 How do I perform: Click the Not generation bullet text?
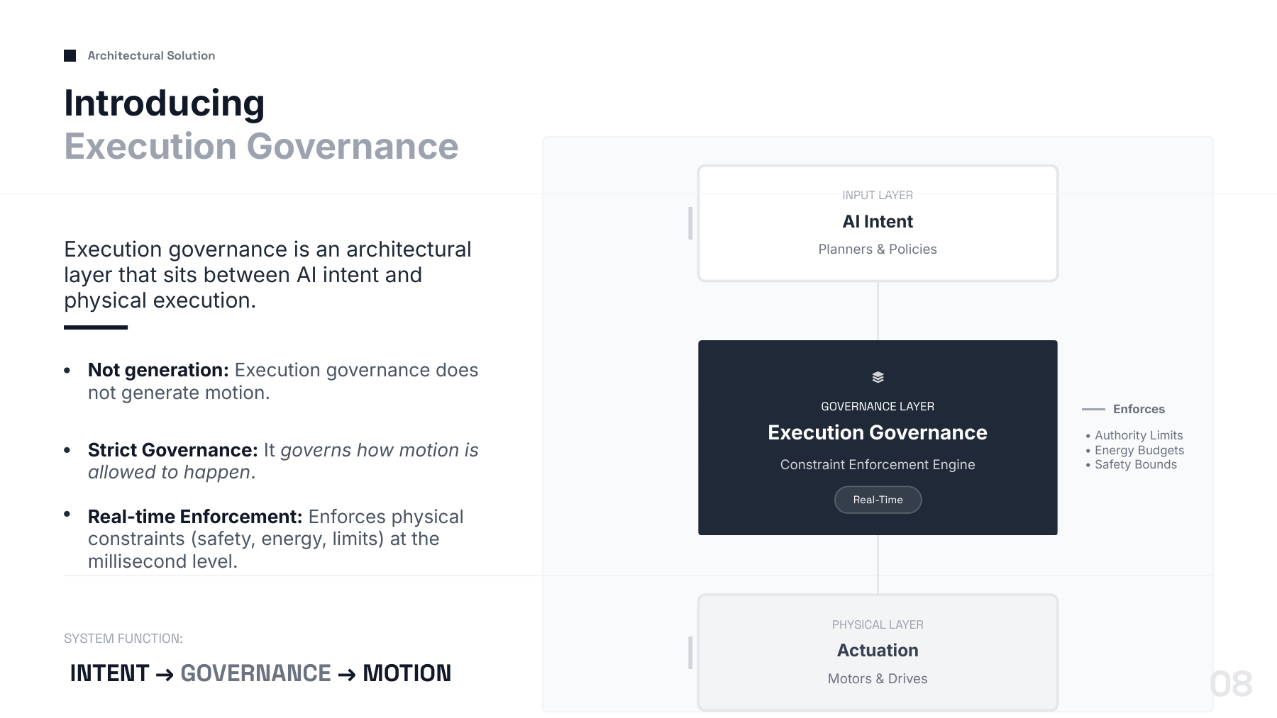coord(283,381)
